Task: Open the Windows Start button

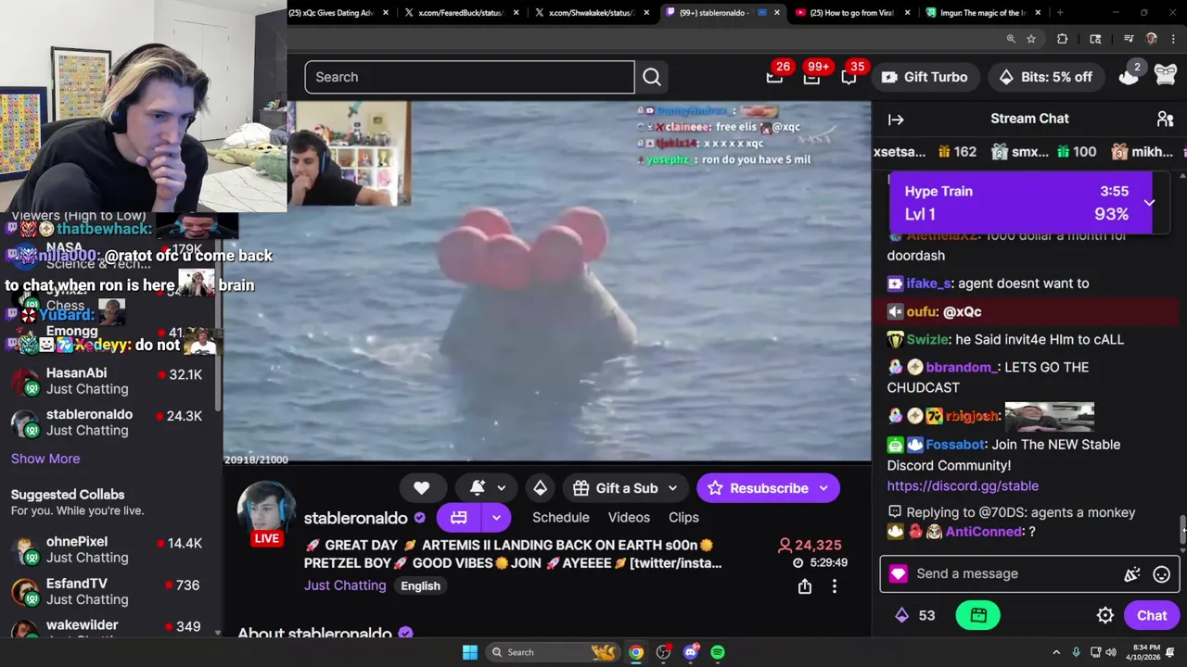Action: point(470,652)
